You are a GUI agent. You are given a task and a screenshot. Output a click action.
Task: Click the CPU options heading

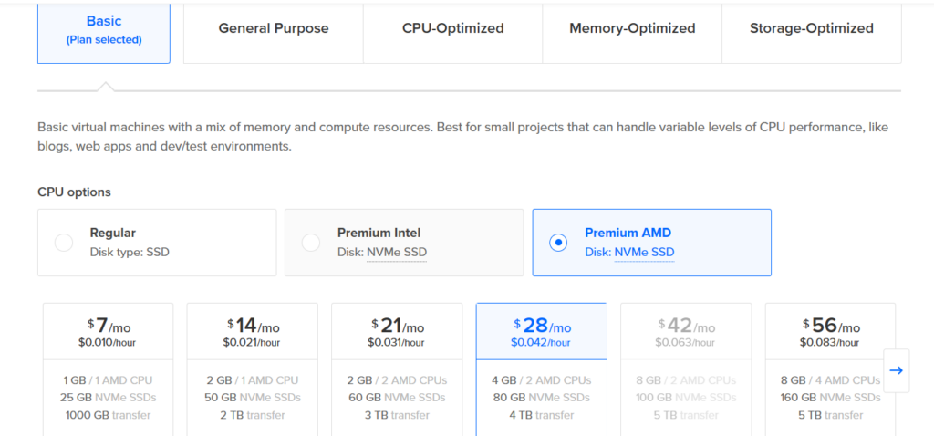pyautogui.click(x=74, y=192)
